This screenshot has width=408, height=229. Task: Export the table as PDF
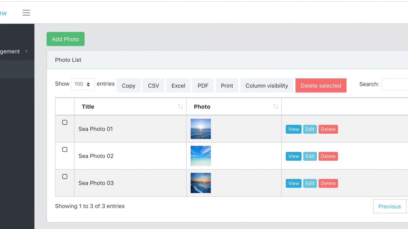pos(203,85)
